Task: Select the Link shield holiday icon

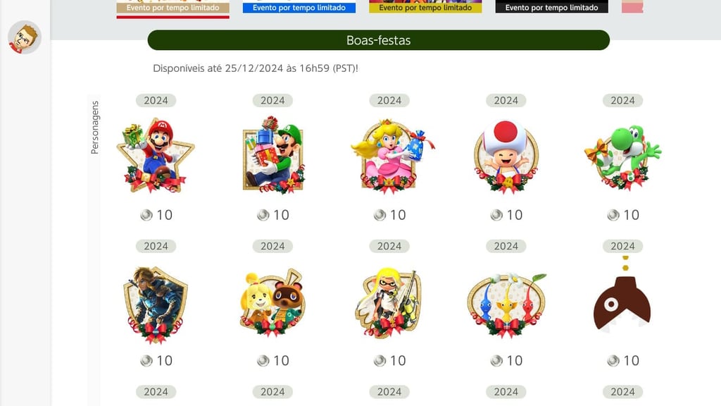Action: click(156, 304)
